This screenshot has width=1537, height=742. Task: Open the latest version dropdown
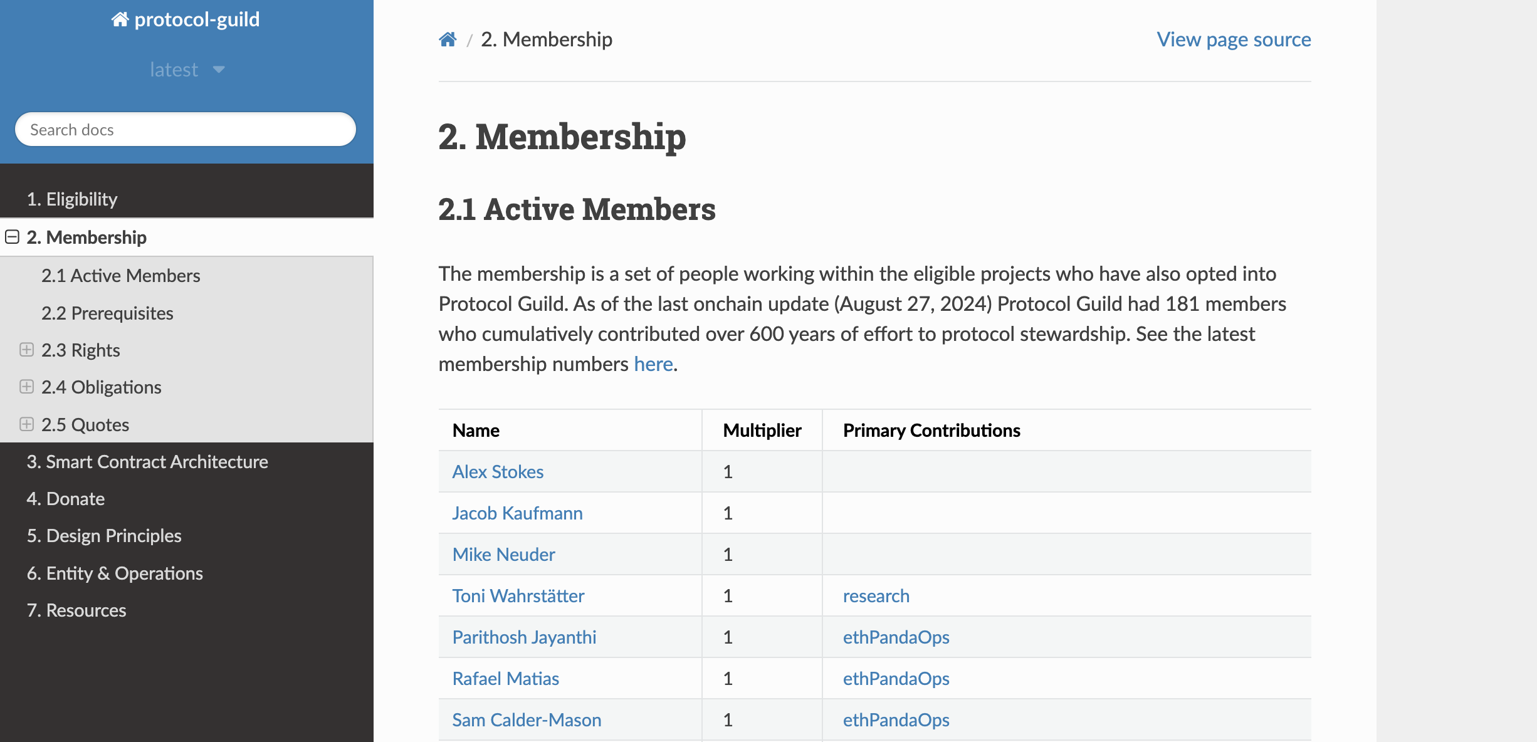click(x=186, y=70)
